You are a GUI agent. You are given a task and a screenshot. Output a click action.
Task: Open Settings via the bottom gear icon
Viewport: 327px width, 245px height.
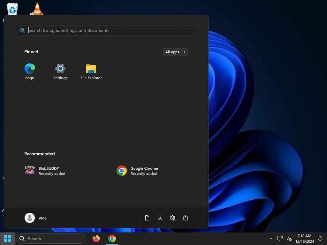(x=173, y=218)
